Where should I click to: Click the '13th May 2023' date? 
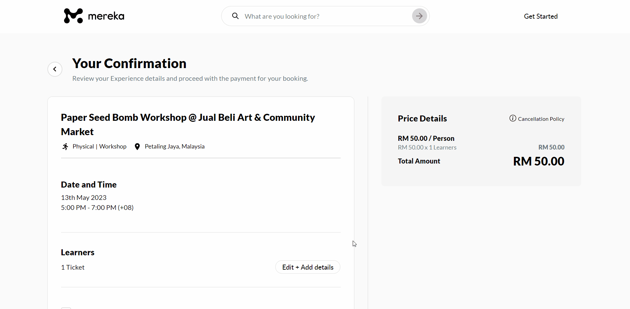click(84, 198)
